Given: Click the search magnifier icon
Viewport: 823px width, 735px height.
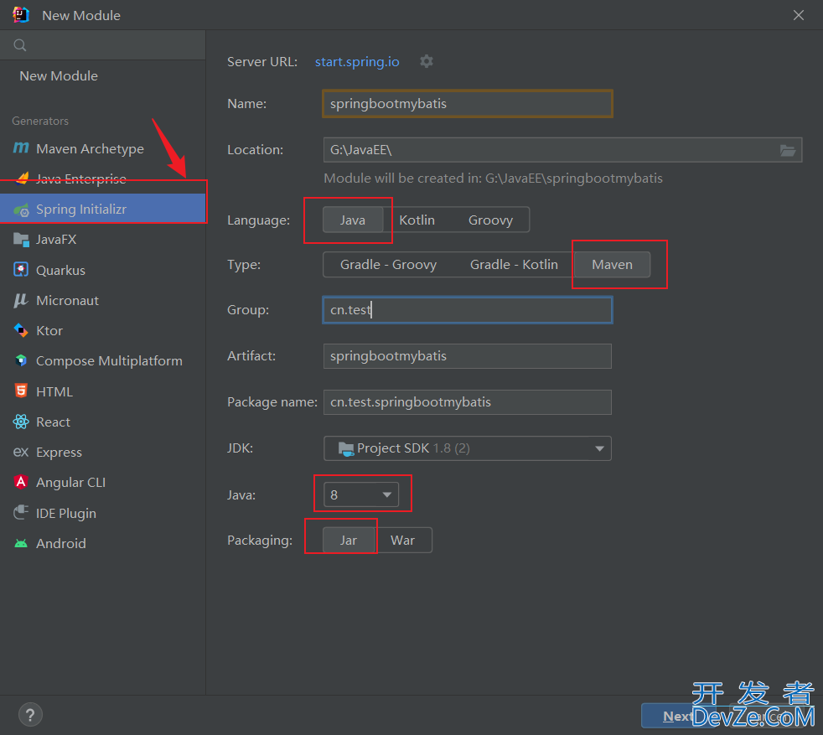Looking at the screenshot, I should (20, 45).
